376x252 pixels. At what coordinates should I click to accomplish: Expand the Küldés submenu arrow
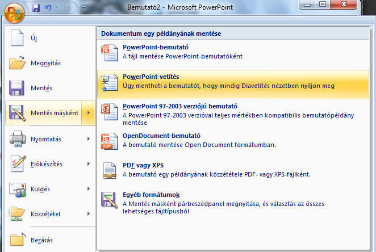pyautogui.click(x=89, y=189)
